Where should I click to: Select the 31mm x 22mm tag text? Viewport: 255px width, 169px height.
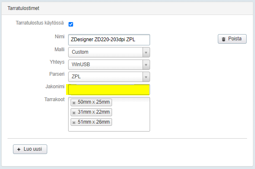click(94, 112)
